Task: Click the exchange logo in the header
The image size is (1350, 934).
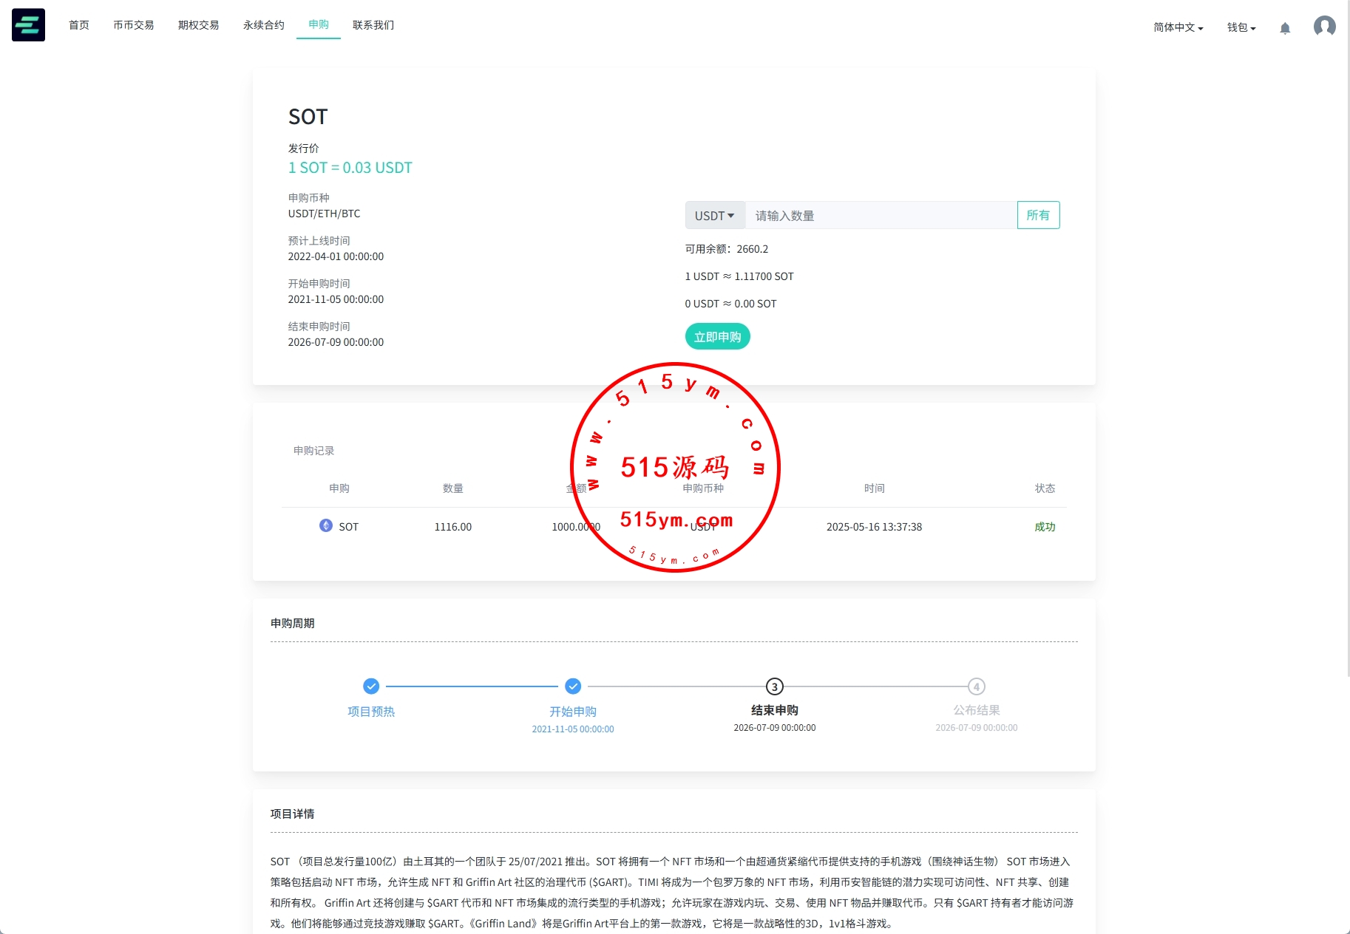Action: pos(28,25)
